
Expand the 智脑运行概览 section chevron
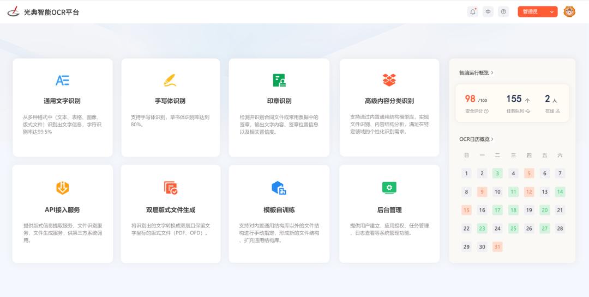pos(492,72)
